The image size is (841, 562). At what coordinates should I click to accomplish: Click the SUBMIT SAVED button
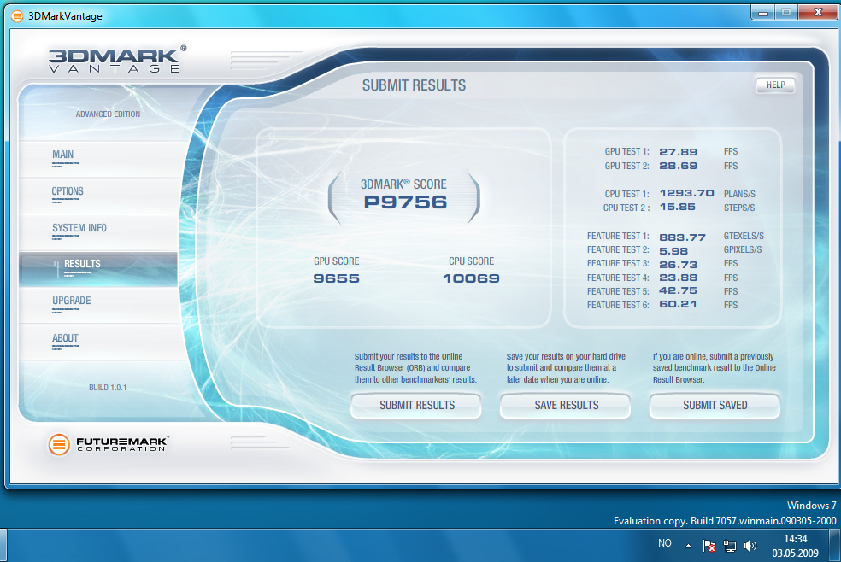(715, 406)
